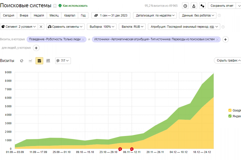The width and height of the screenshot is (241, 160).
Task: Add a visit condition with plus icon
Action: [x=225, y=40]
